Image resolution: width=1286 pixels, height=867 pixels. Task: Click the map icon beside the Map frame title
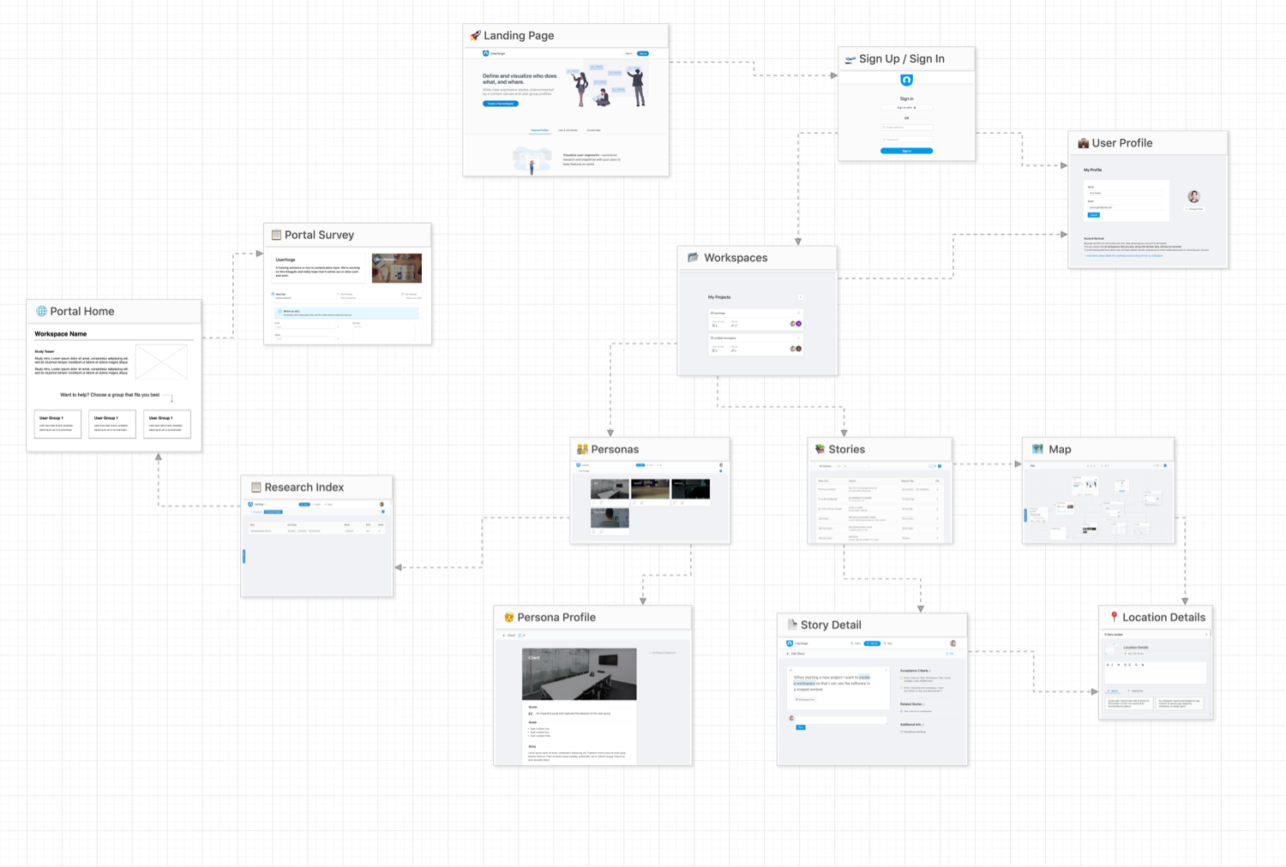1037,449
